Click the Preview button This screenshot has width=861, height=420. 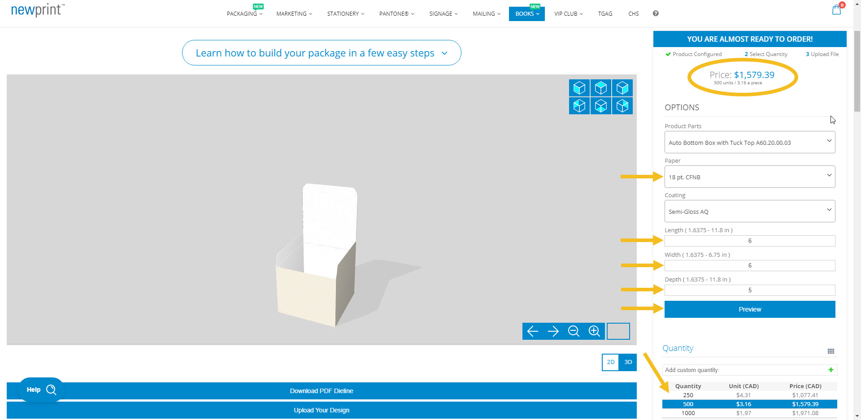[750, 309]
